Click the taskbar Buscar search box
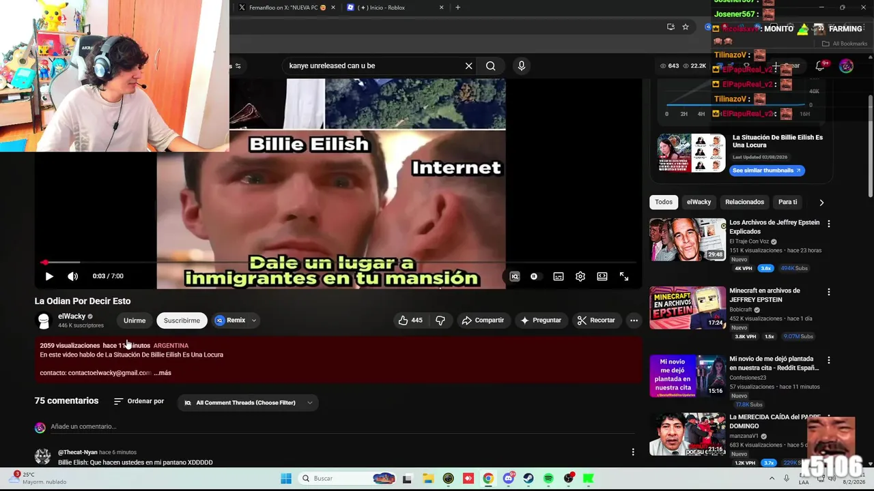This screenshot has height=491, width=874. (348, 478)
